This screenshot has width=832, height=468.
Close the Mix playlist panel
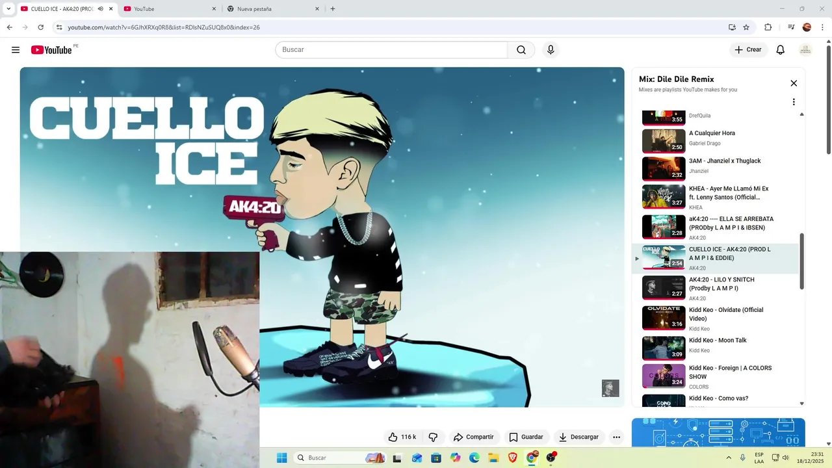pyautogui.click(x=794, y=83)
